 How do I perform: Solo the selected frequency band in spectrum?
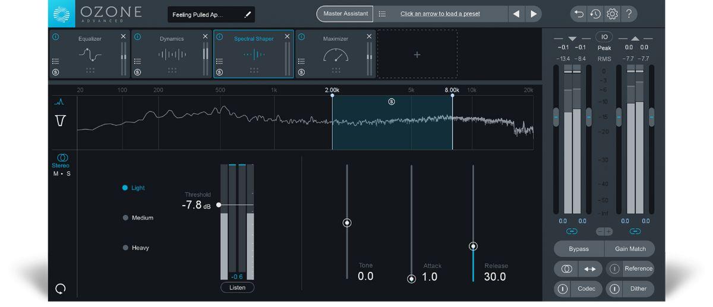click(x=392, y=102)
